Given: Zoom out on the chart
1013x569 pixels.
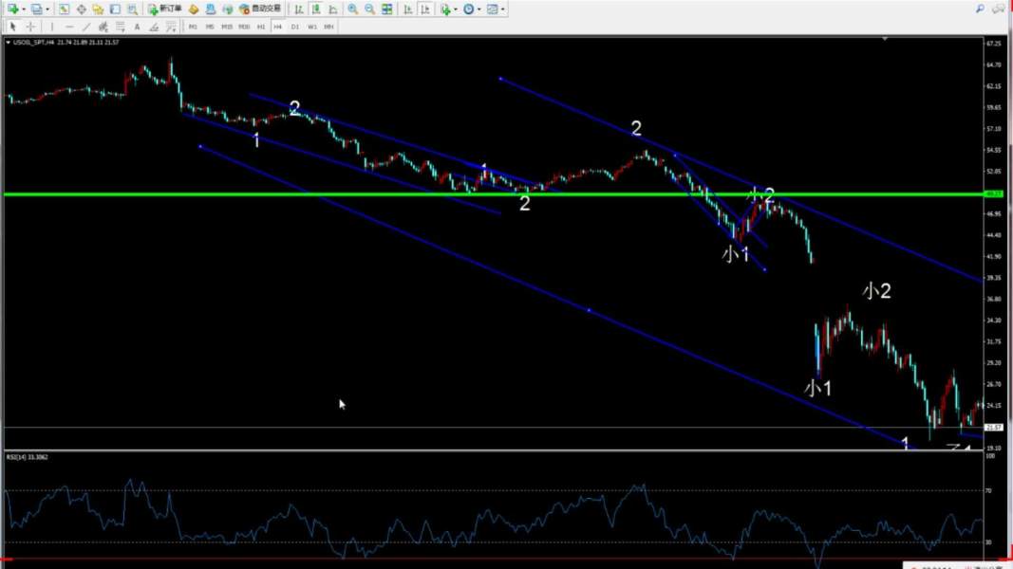Looking at the screenshot, I should (x=369, y=9).
